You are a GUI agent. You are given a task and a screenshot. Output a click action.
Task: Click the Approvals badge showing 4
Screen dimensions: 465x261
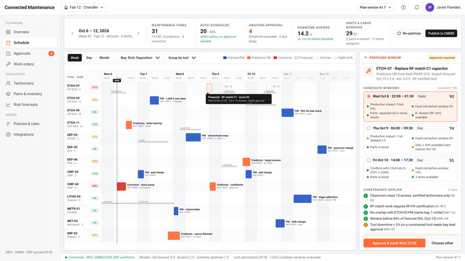pyautogui.click(x=51, y=53)
